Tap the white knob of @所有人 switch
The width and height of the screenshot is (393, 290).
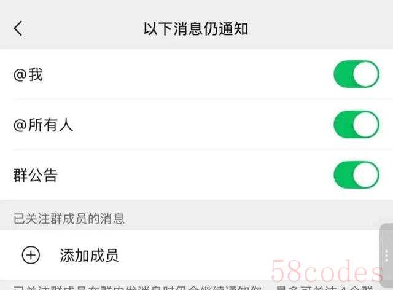click(366, 125)
